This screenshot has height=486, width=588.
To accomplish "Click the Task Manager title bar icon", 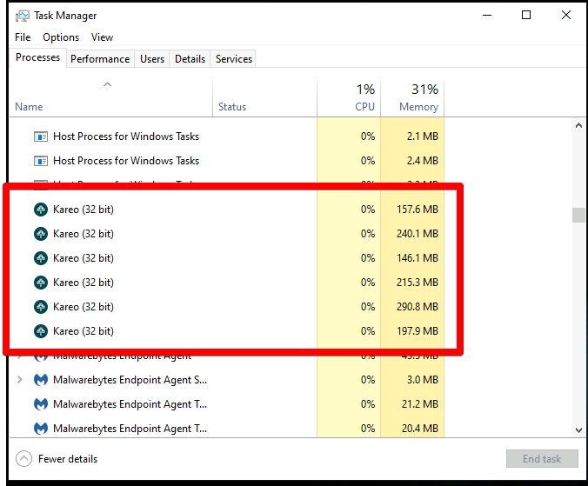I will coord(23,16).
